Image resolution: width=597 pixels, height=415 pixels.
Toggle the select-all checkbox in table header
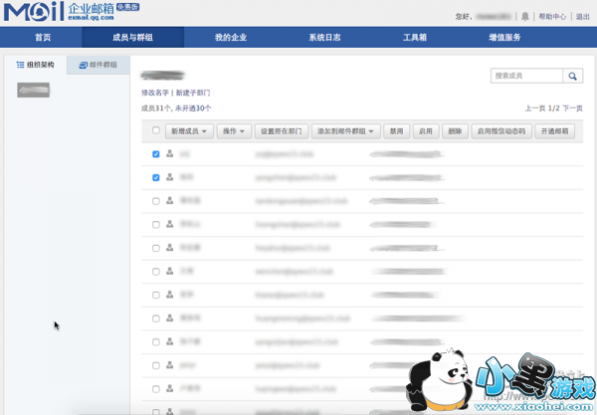tap(156, 130)
